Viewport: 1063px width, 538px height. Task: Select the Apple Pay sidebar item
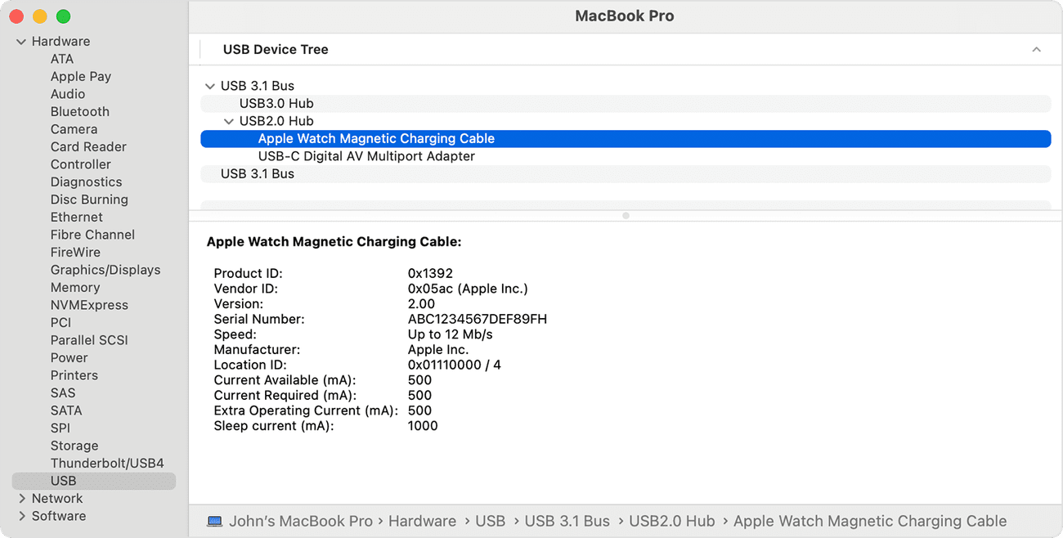[x=81, y=76]
